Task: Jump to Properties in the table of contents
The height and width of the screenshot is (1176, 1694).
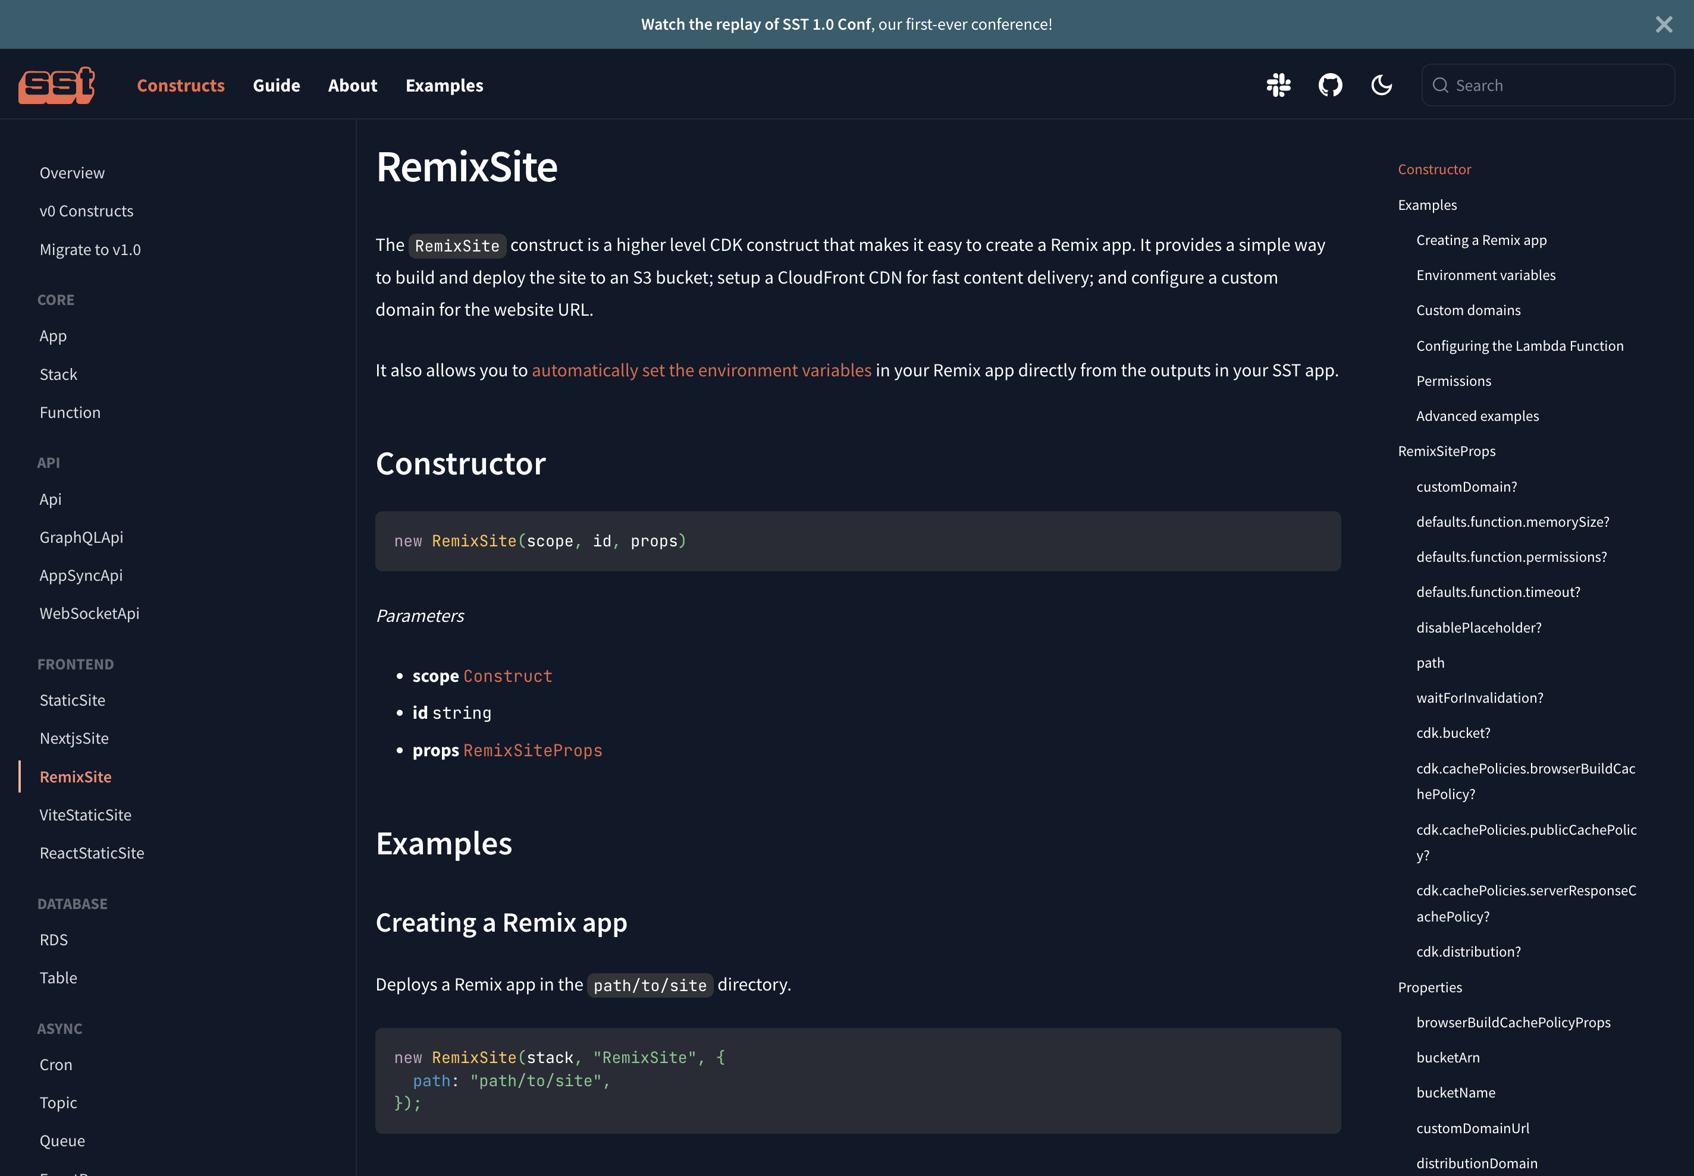Action: pyautogui.click(x=1429, y=988)
